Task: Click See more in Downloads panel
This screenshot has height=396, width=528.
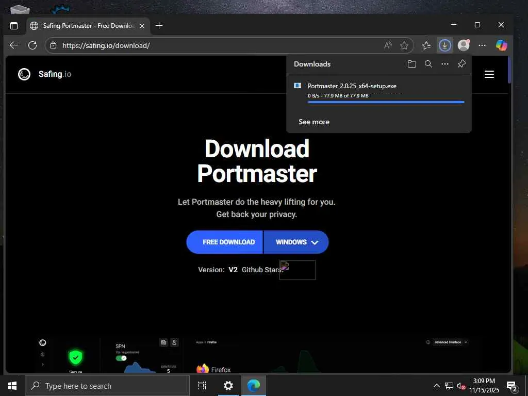Action: point(314,122)
